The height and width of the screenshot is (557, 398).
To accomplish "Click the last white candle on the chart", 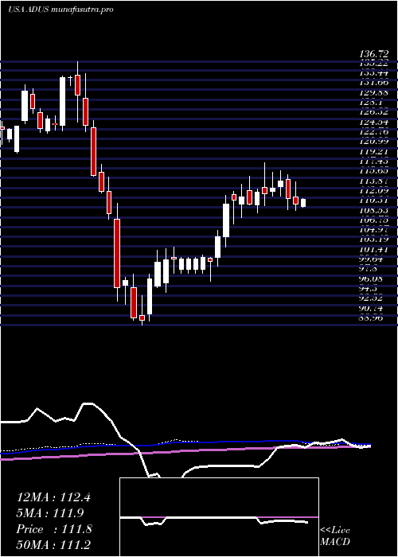I will point(303,203).
